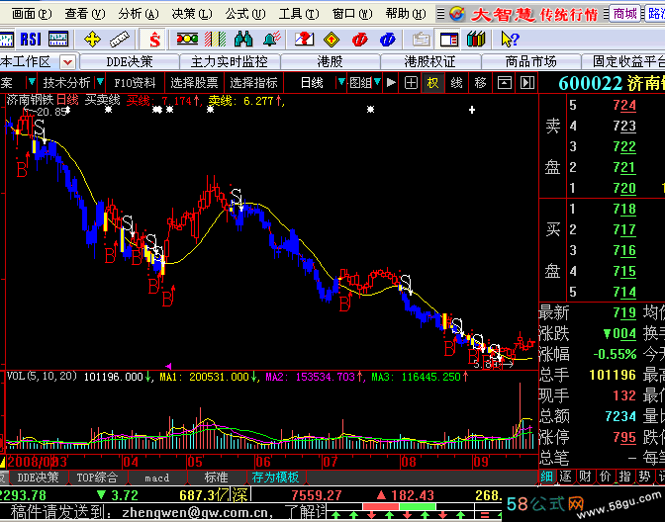Click the keyboard panel icon beside RSI
Viewport: 665px width, 522px height.
click(58, 40)
